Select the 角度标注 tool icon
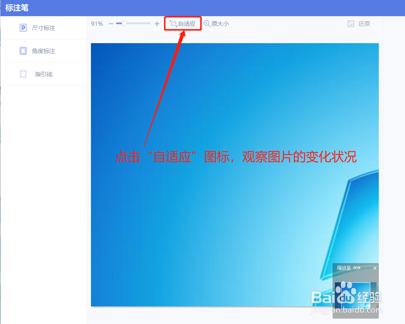The height and width of the screenshot is (324, 405). [23, 51]
